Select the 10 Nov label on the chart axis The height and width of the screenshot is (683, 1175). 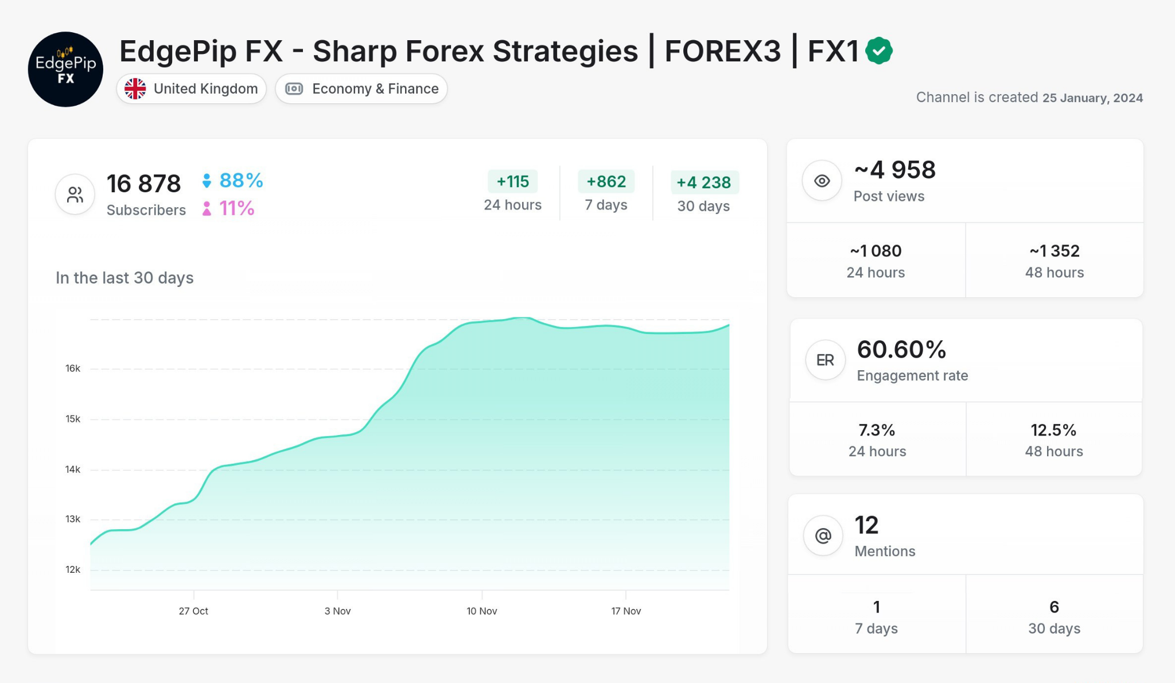(x=482, y=611)
